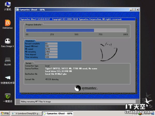Screen dimensions: 155x116
Task: Click the Current file 45339 dism.log text
Action: coord(52,79)
